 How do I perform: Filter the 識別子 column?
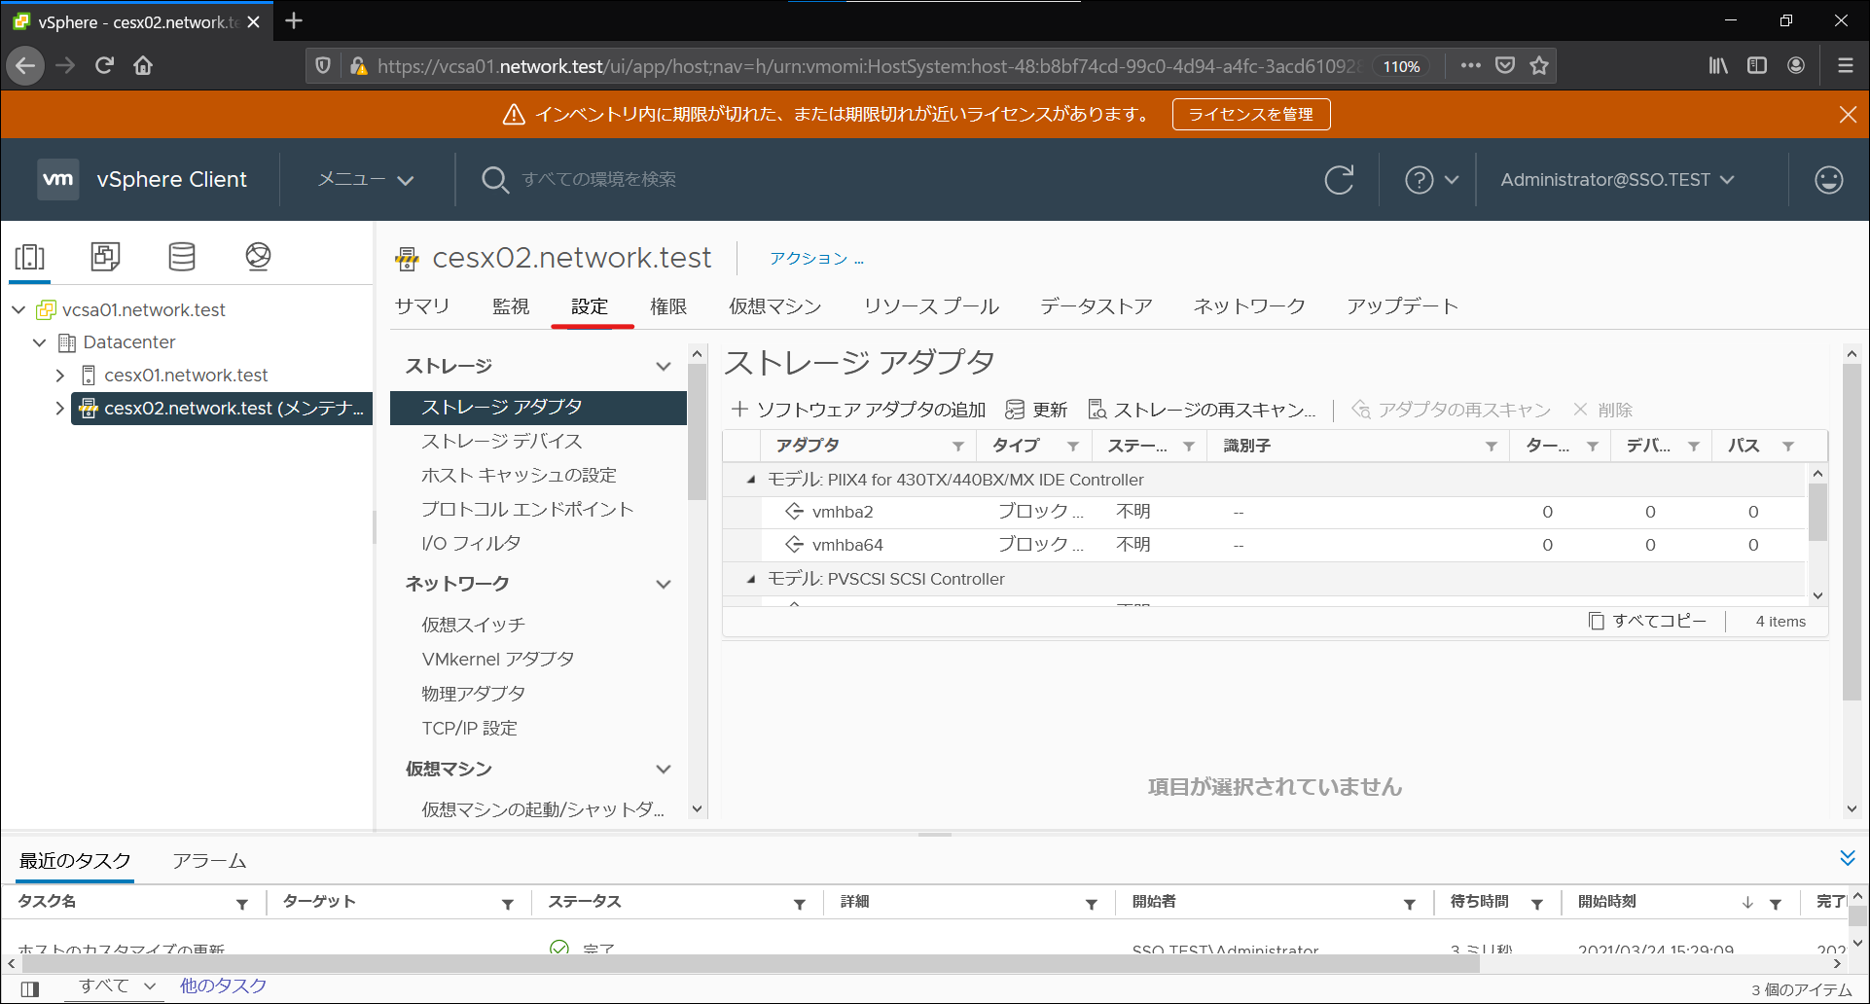tap(1491, 446)
